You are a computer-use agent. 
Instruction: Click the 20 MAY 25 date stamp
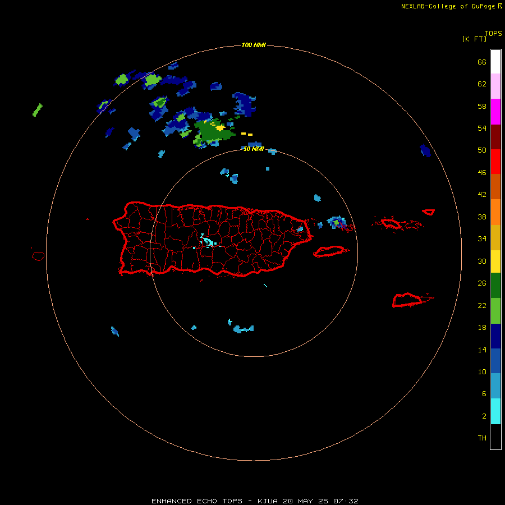306,501
